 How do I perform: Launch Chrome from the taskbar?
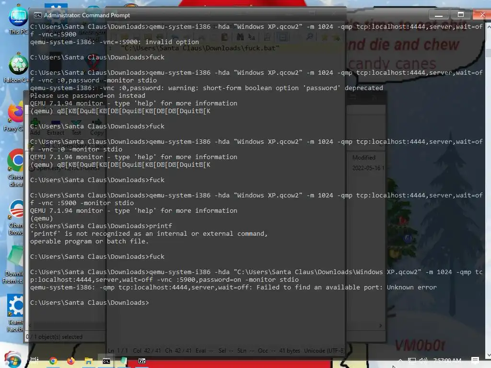click(53, 361)
